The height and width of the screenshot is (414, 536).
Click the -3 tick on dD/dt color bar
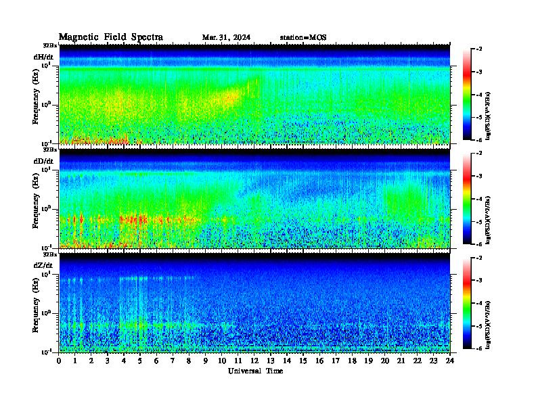click(x=478, y=176)
